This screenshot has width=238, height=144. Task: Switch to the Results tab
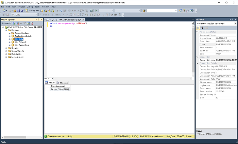[x=50, y=83]
